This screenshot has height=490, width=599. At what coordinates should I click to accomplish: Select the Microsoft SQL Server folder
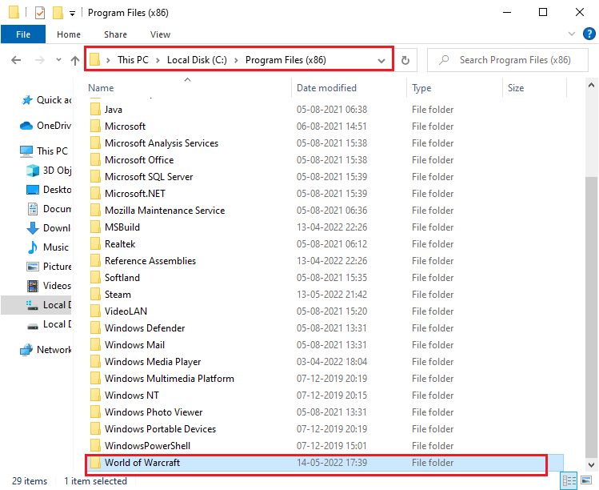(x=149, y=177)
